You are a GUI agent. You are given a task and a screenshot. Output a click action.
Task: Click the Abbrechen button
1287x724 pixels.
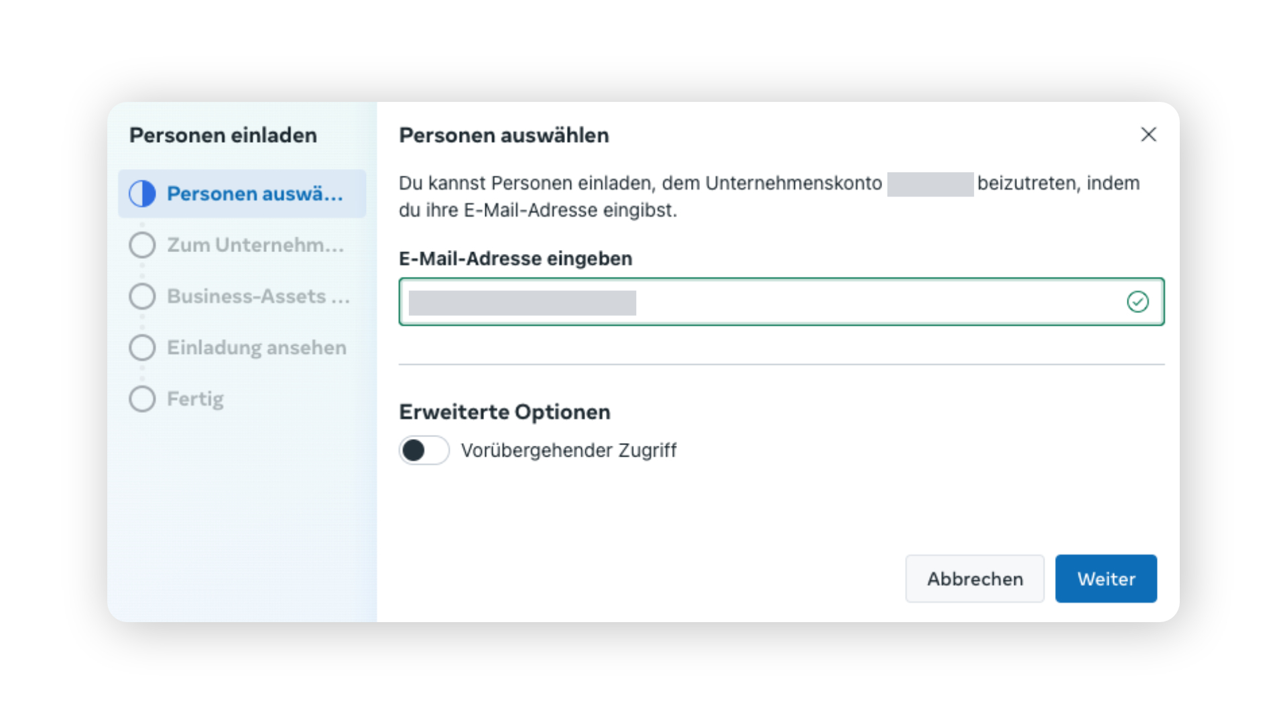975,579
